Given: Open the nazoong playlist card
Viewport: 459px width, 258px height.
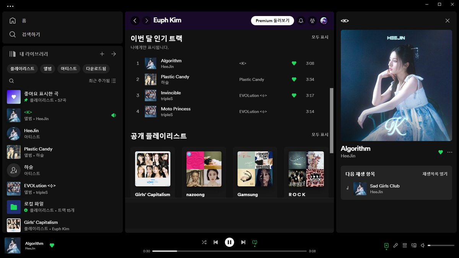Looking at the screenshot, I should coord(204,172).
